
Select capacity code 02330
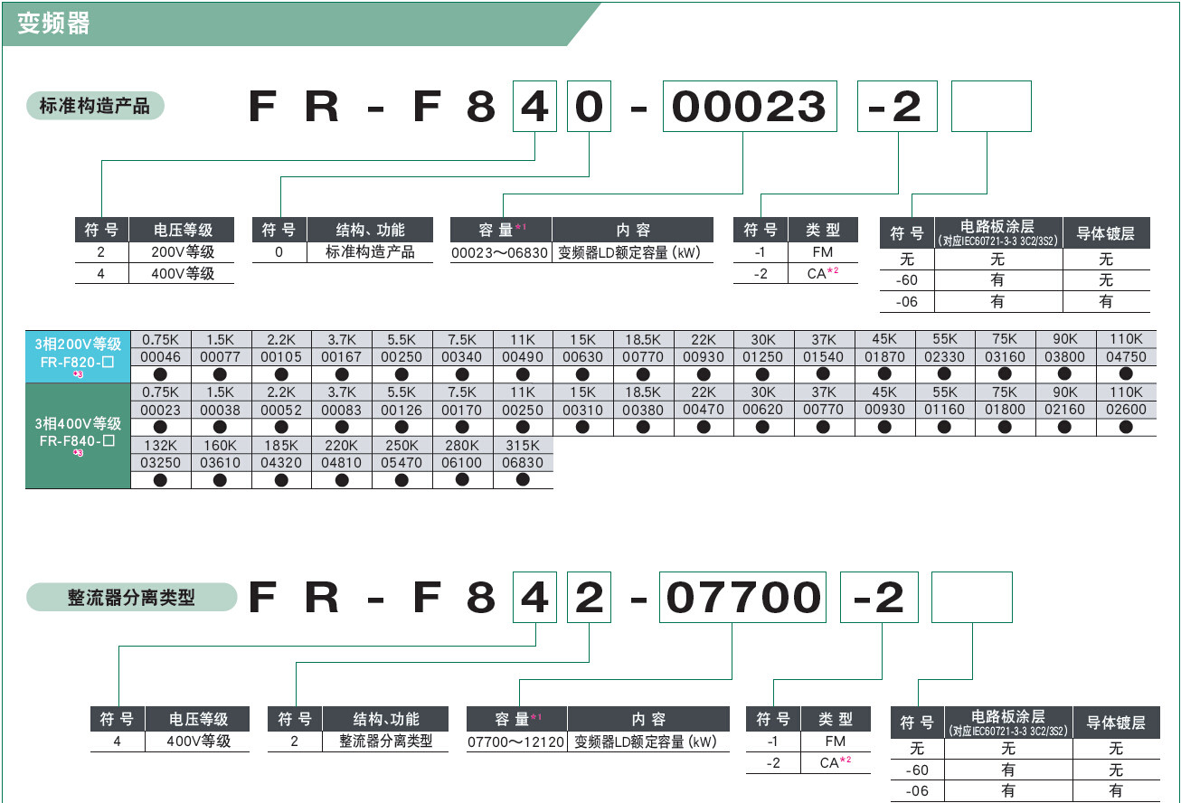[945, 356]
